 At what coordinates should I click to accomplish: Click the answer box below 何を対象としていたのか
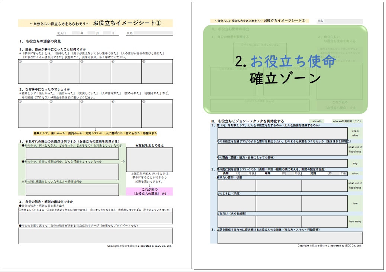(72, 154)
